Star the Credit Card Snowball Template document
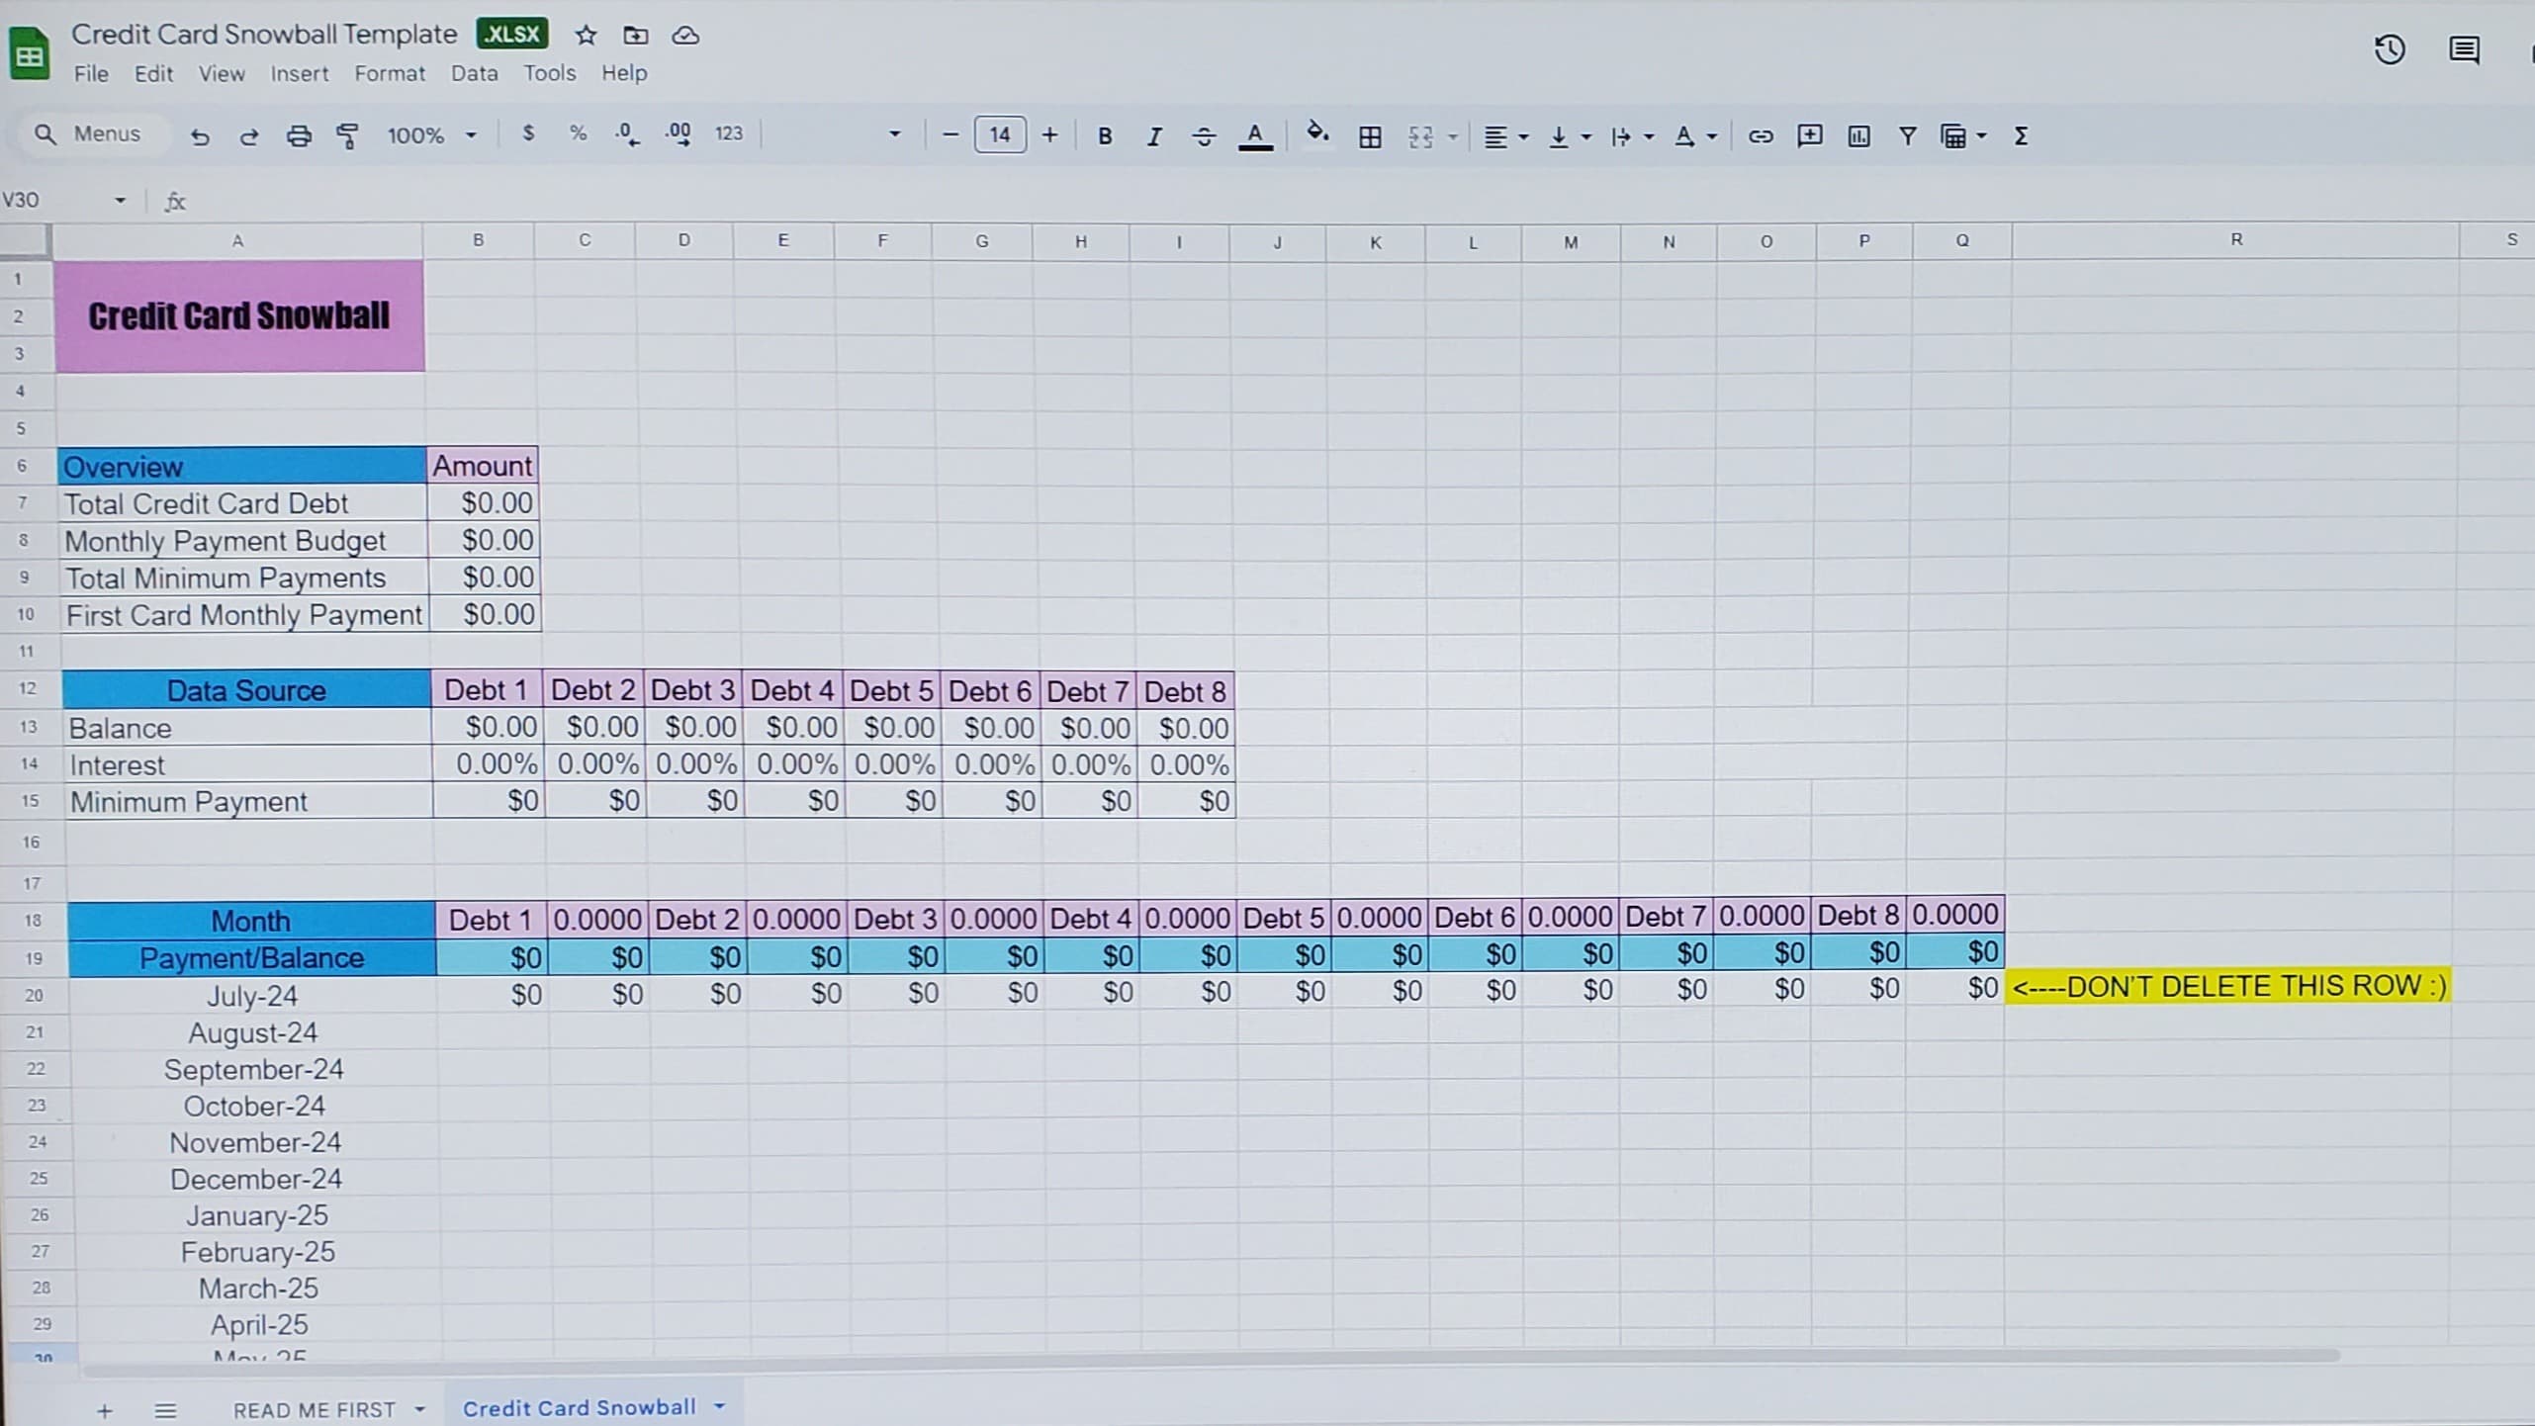Screen dimensions: 2535x1426 tap(587, 36)
